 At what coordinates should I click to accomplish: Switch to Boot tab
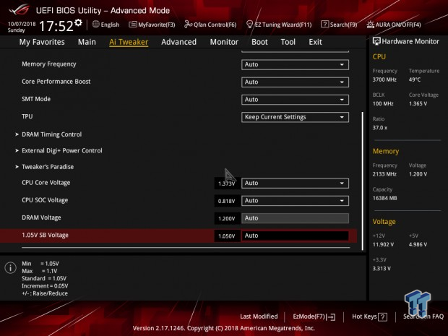[x=259, y=42]
